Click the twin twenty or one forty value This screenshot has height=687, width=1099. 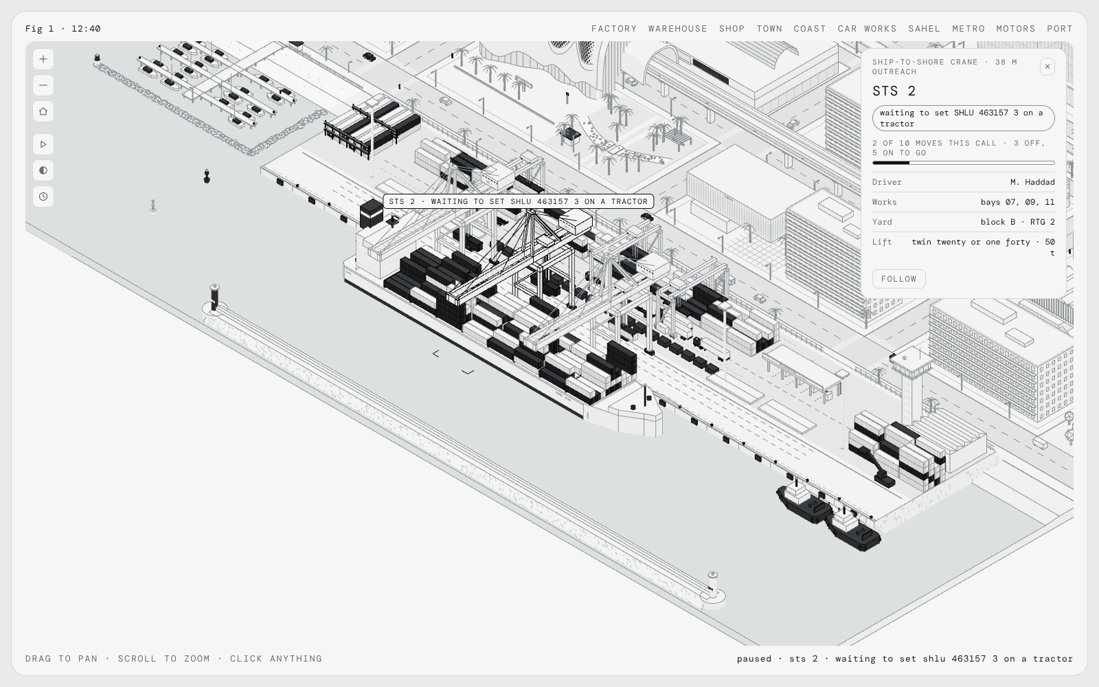click(x=983, y=247)
